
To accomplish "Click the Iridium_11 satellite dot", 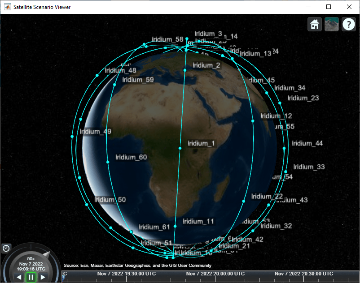I will [175, 227].
